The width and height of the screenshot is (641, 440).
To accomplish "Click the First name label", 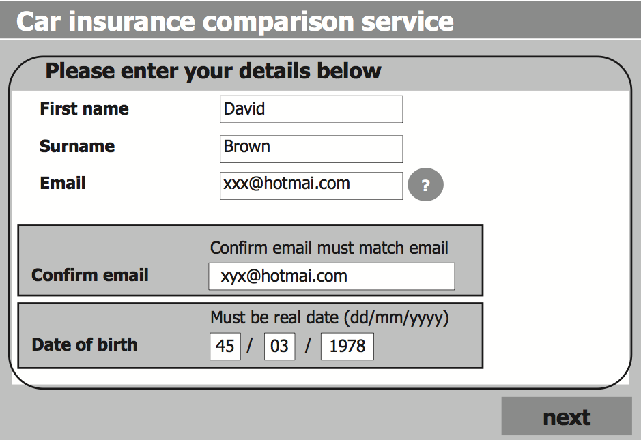I will pos(84,109).
